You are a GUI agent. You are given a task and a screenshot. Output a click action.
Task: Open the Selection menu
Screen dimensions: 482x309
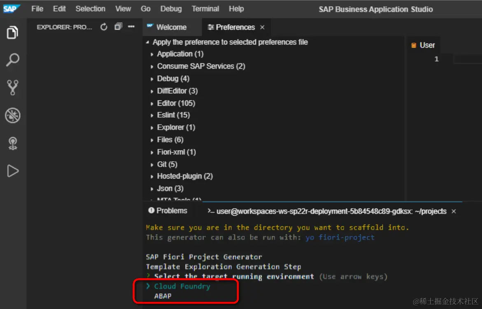click(91, 9)
